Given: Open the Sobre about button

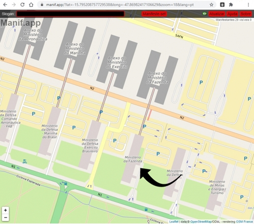Looking at the screenshot, I should click(x=245, y=14).
